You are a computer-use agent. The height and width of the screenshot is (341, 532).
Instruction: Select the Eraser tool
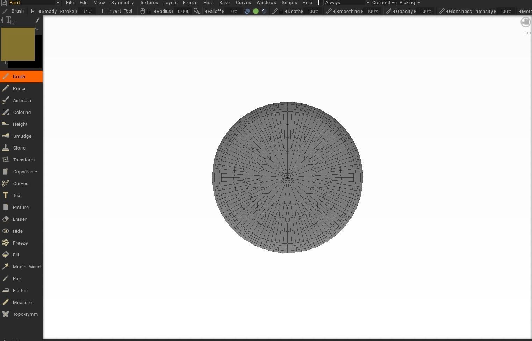click(21, 219)
